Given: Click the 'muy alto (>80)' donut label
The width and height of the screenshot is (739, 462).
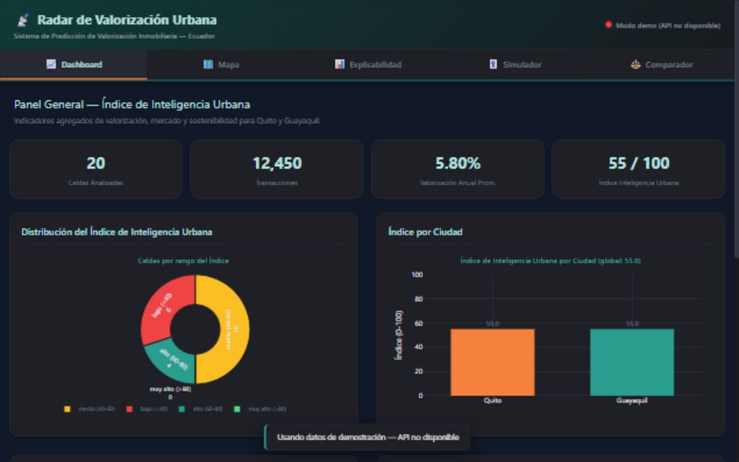Looking at the screenshot, I should [x=170, y=389].
